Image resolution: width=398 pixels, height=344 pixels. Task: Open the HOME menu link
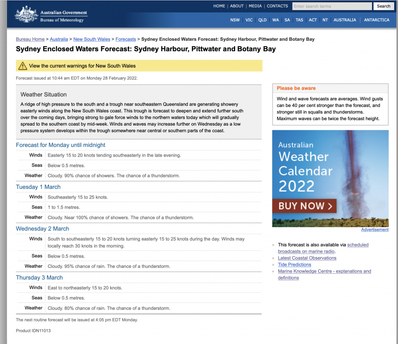[219, 6]
